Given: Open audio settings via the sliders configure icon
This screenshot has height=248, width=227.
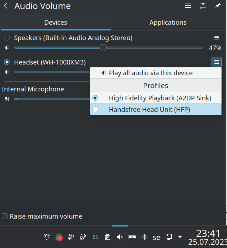Looking at the screenshot, I should click(x=203, y=6).
